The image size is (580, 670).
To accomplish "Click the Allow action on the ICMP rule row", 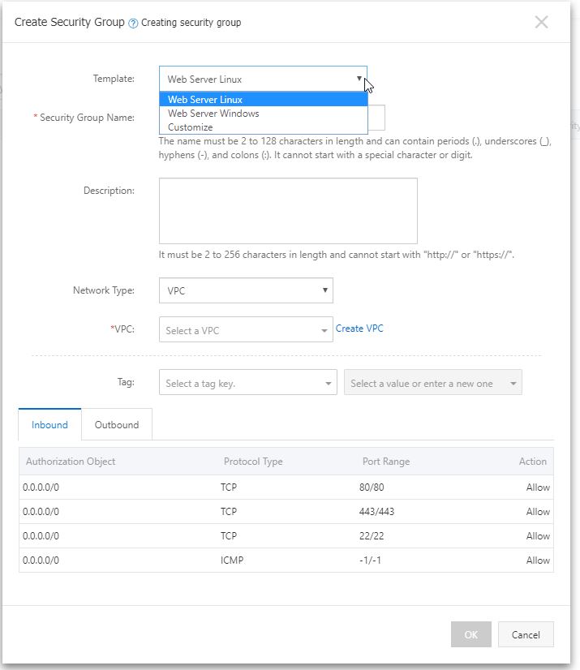I will tap(537, 560).
